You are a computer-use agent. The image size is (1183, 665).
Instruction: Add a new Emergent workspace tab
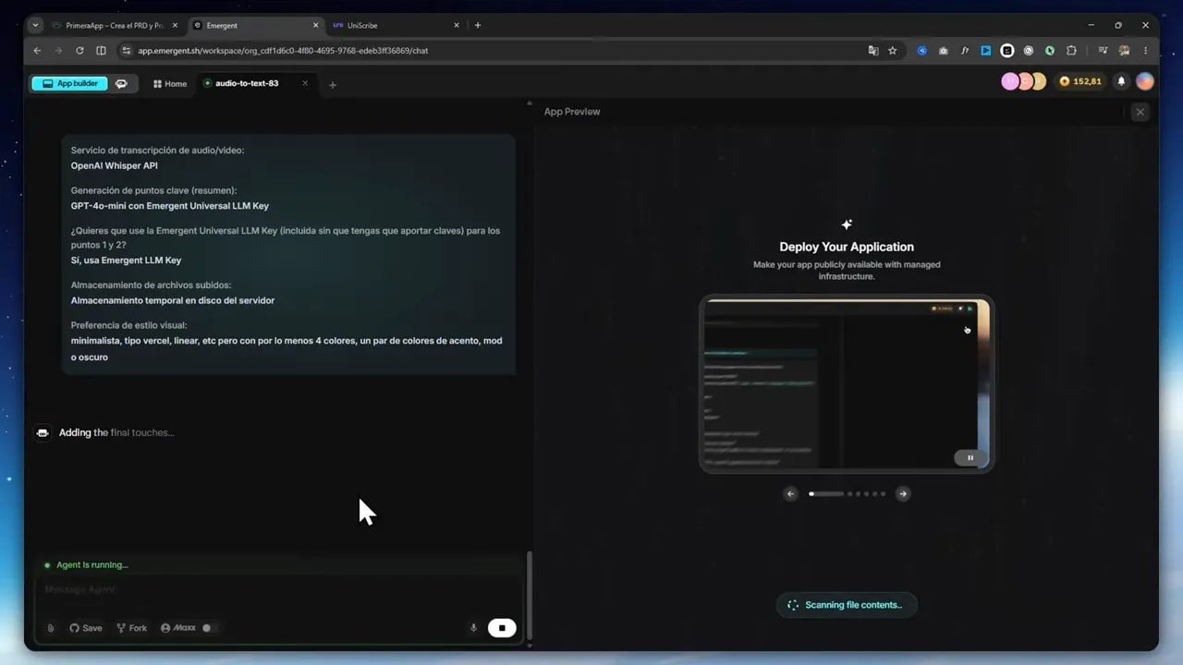(333, 85)
